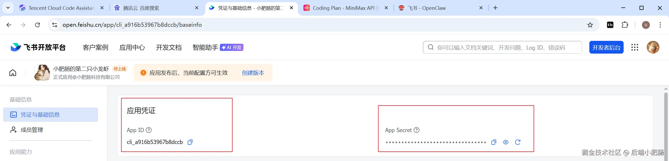Click the AI 开发 badge
Screen dimensions: 669x161
coord(231,47)
